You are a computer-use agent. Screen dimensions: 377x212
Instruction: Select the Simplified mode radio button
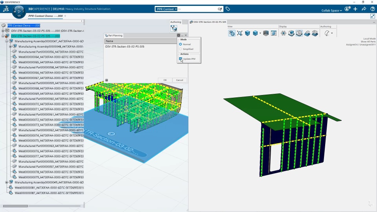(x=180, y=49)
